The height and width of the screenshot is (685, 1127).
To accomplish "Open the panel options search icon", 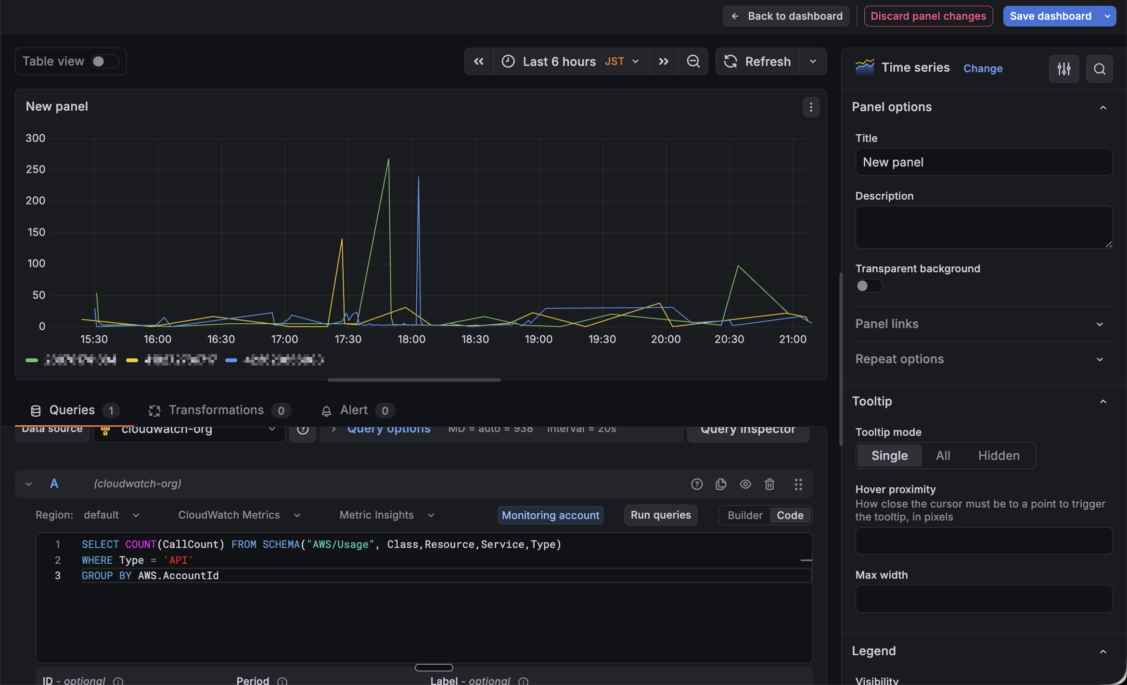I will pyautogui.click(x=1099, y=69).
